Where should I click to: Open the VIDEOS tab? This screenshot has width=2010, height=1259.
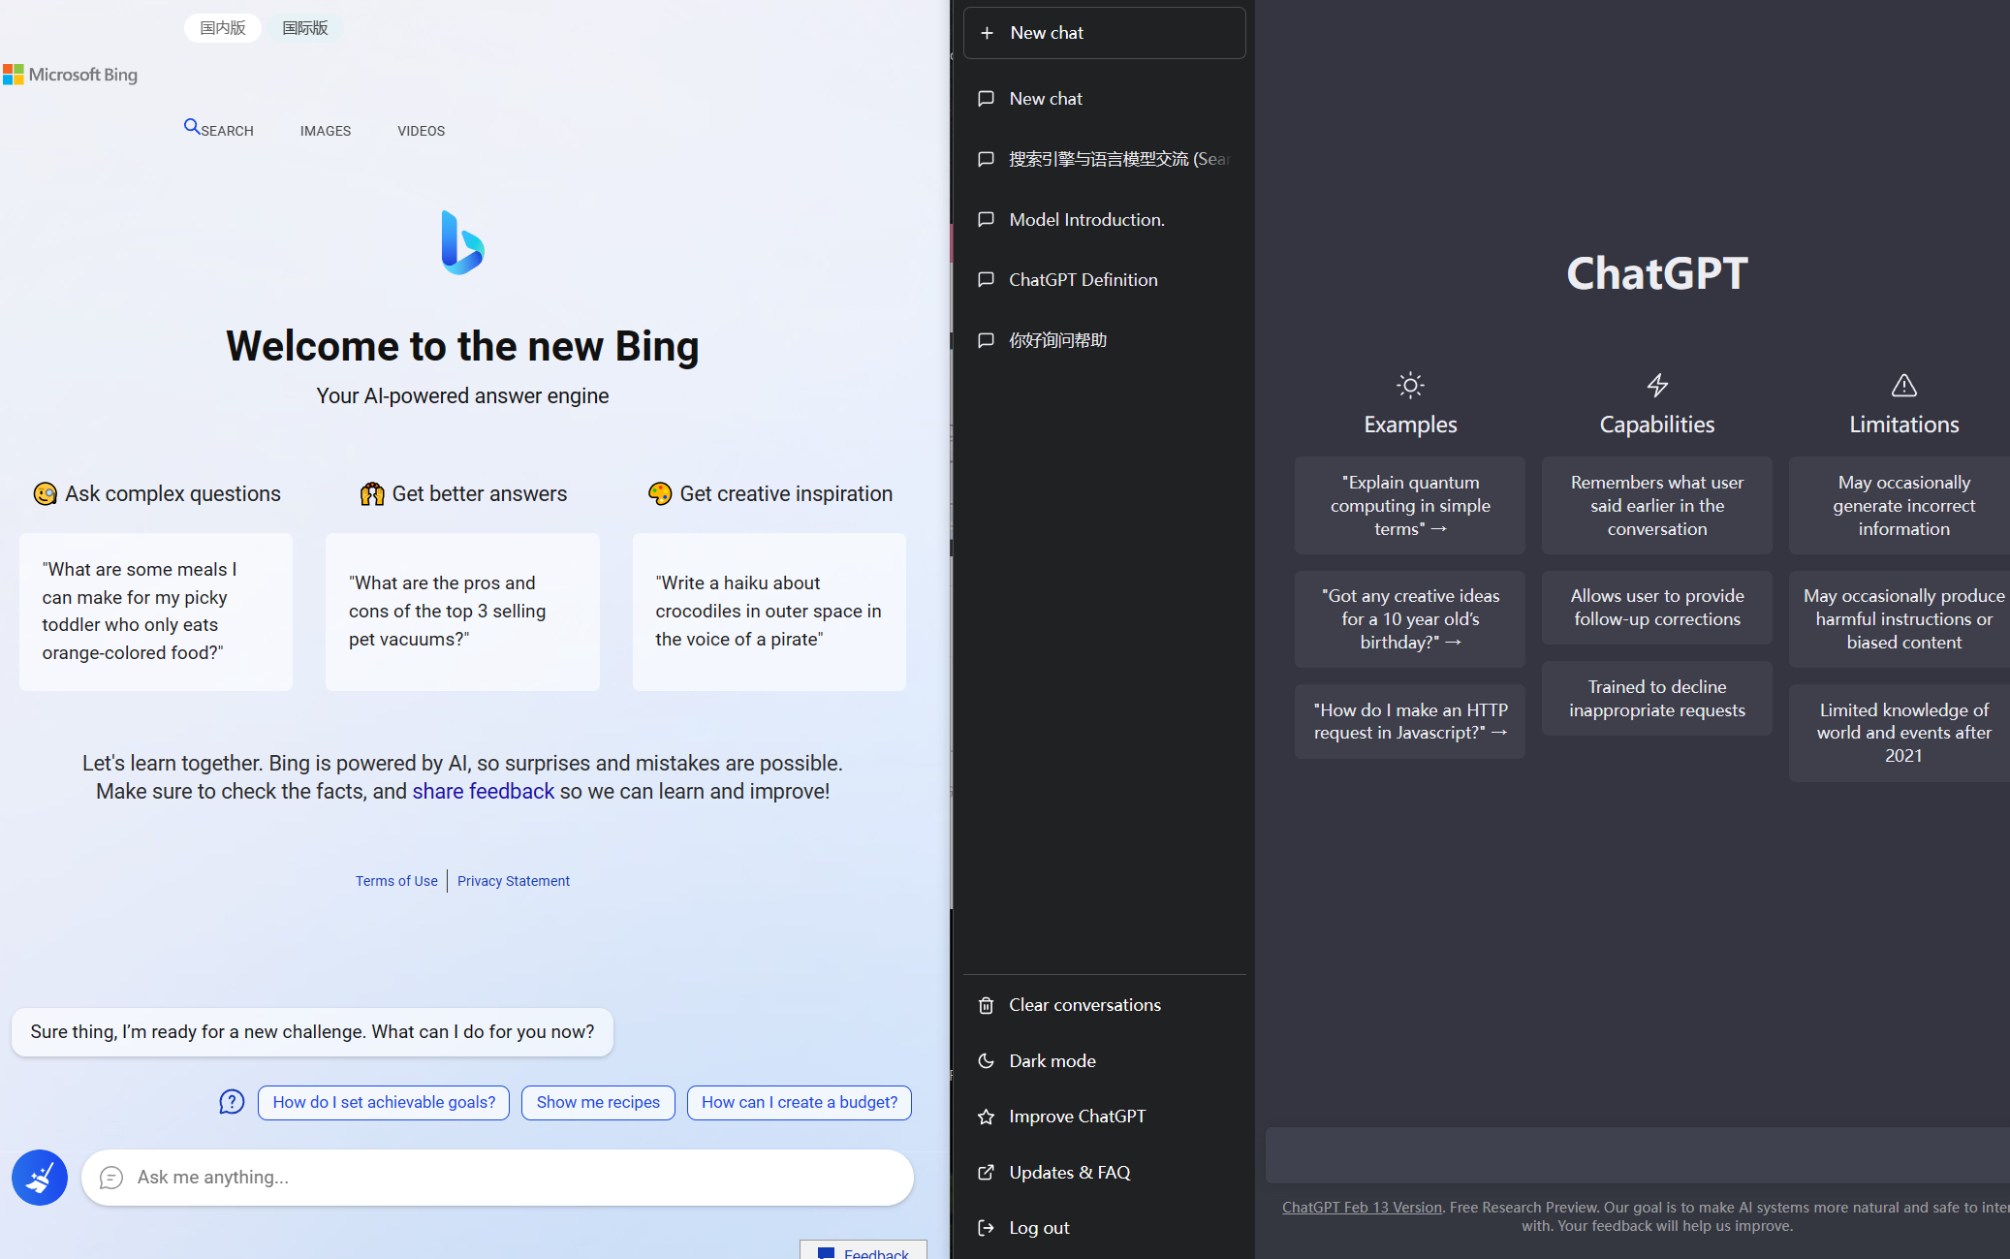[x=422, y=131]
